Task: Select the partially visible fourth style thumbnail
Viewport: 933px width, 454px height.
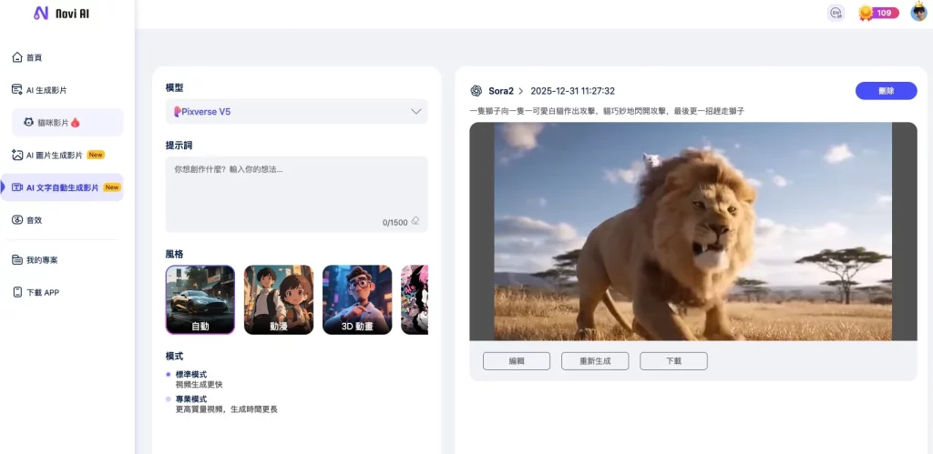Action: (x=415, y=299)
